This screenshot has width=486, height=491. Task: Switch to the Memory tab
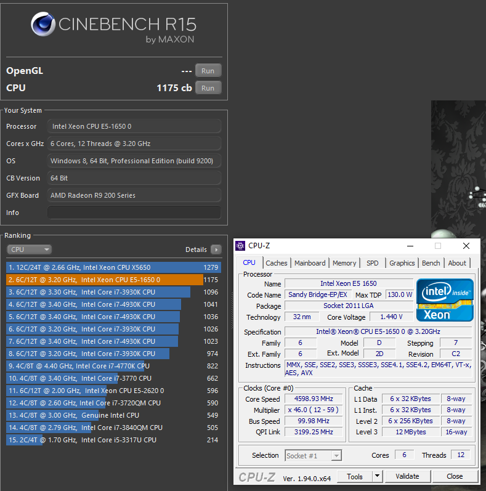point(344,263)
